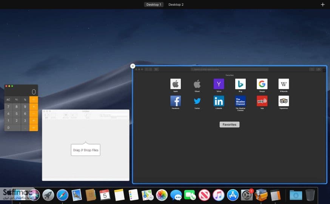Open Messages from the Dock
This screenshot has width=330, height=204.
[176, 195]
